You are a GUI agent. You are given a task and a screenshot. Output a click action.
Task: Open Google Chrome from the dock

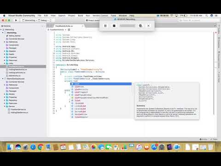point(41,147)
